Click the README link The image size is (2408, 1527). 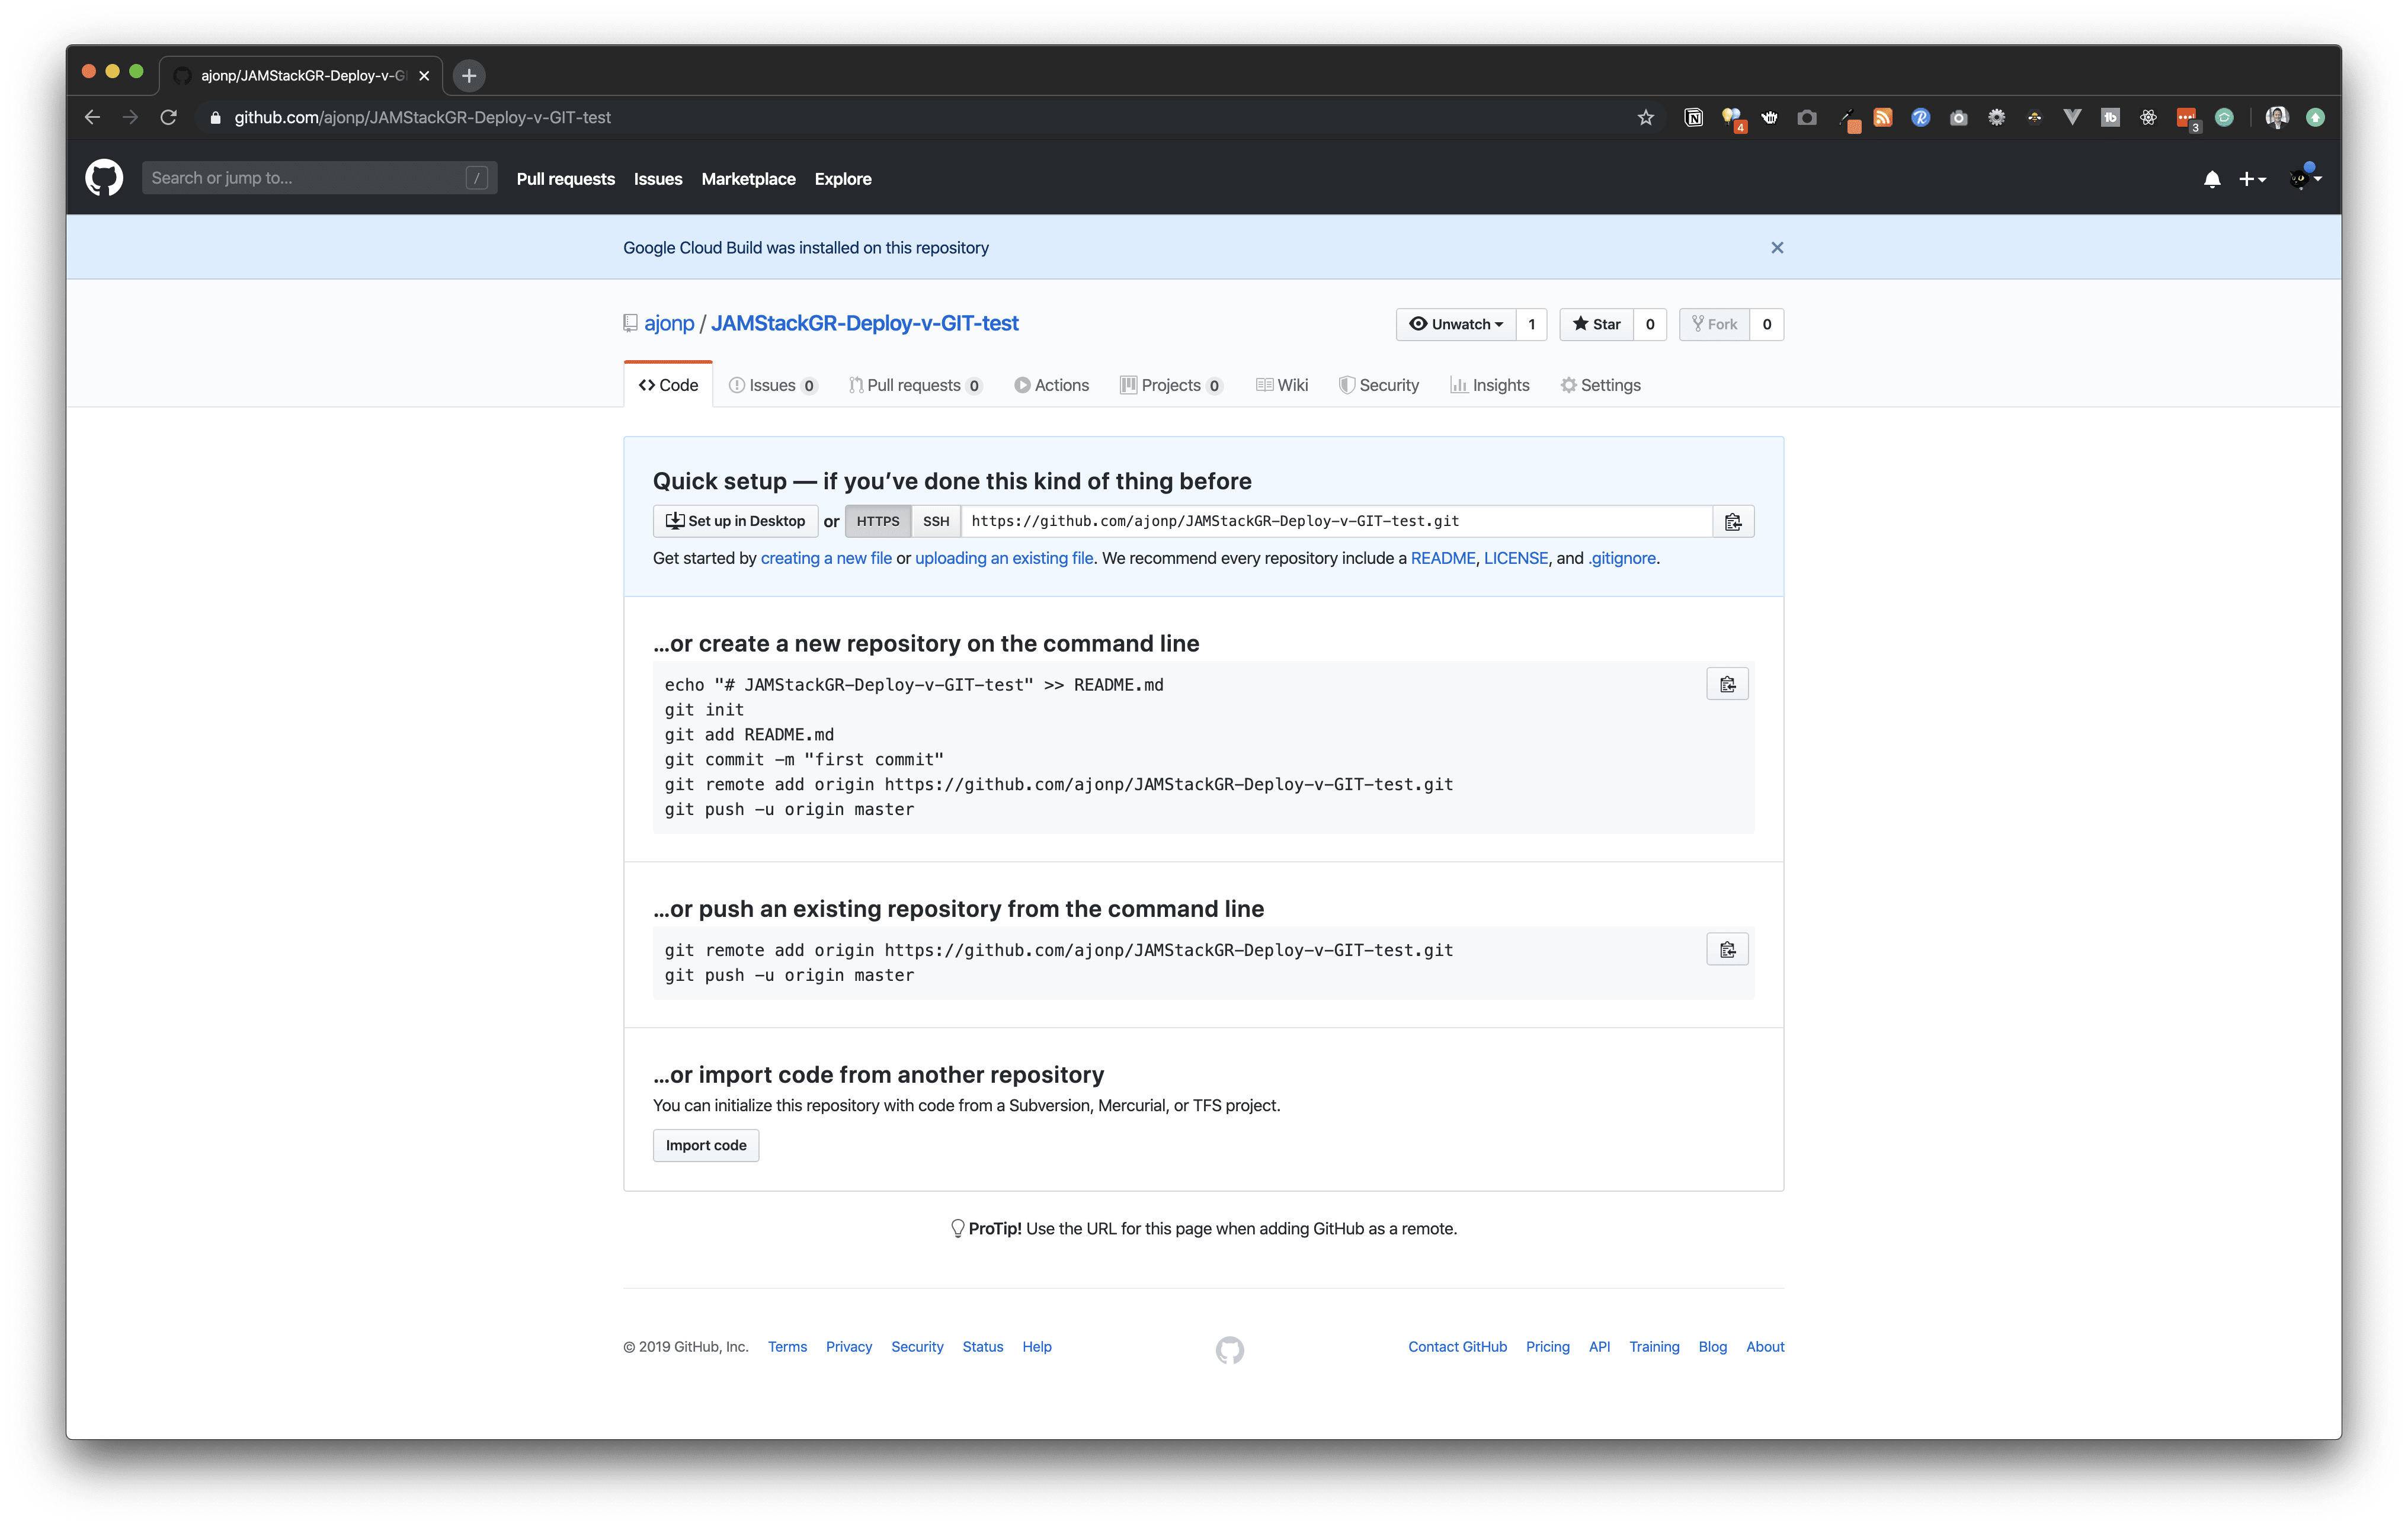tap(1443, 559)
